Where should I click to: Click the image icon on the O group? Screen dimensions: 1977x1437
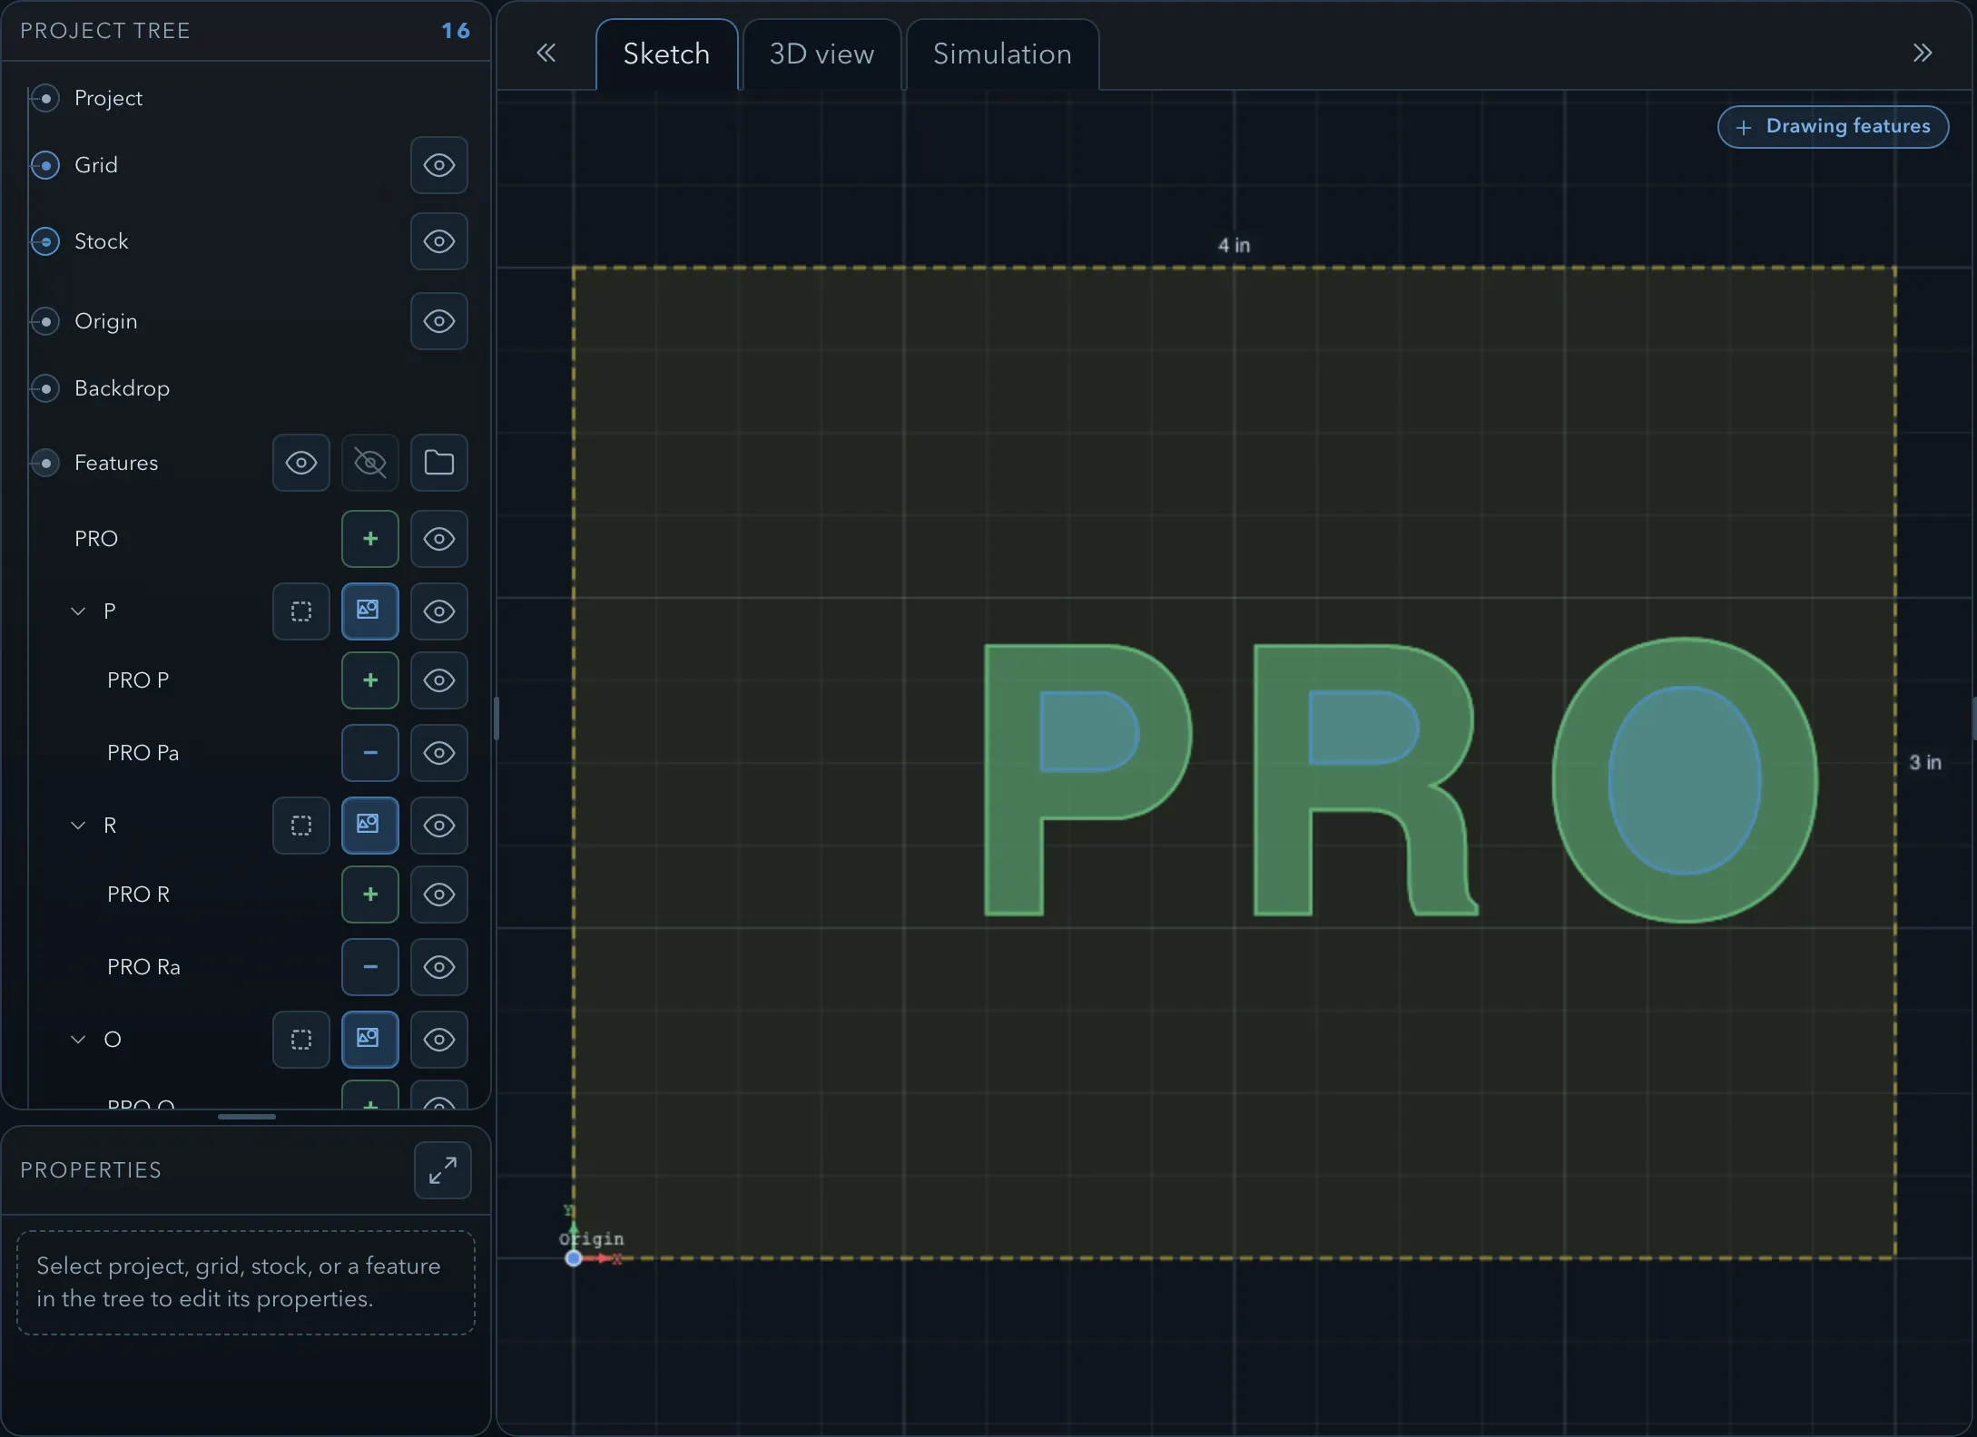click(x=369, y=1040)
